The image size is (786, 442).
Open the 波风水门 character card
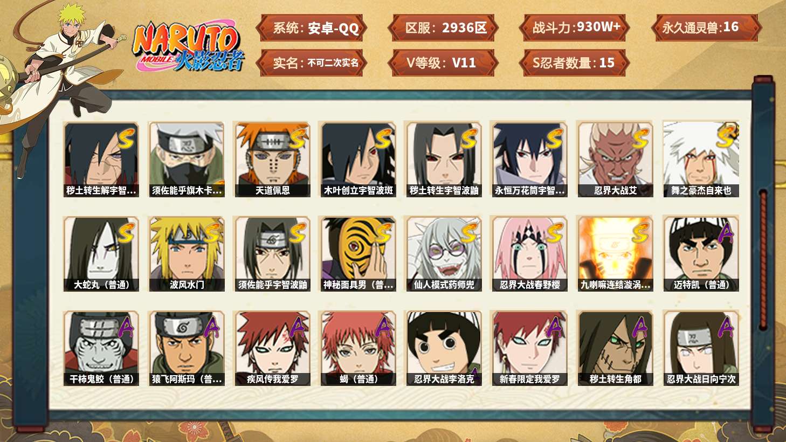[187, 254]
